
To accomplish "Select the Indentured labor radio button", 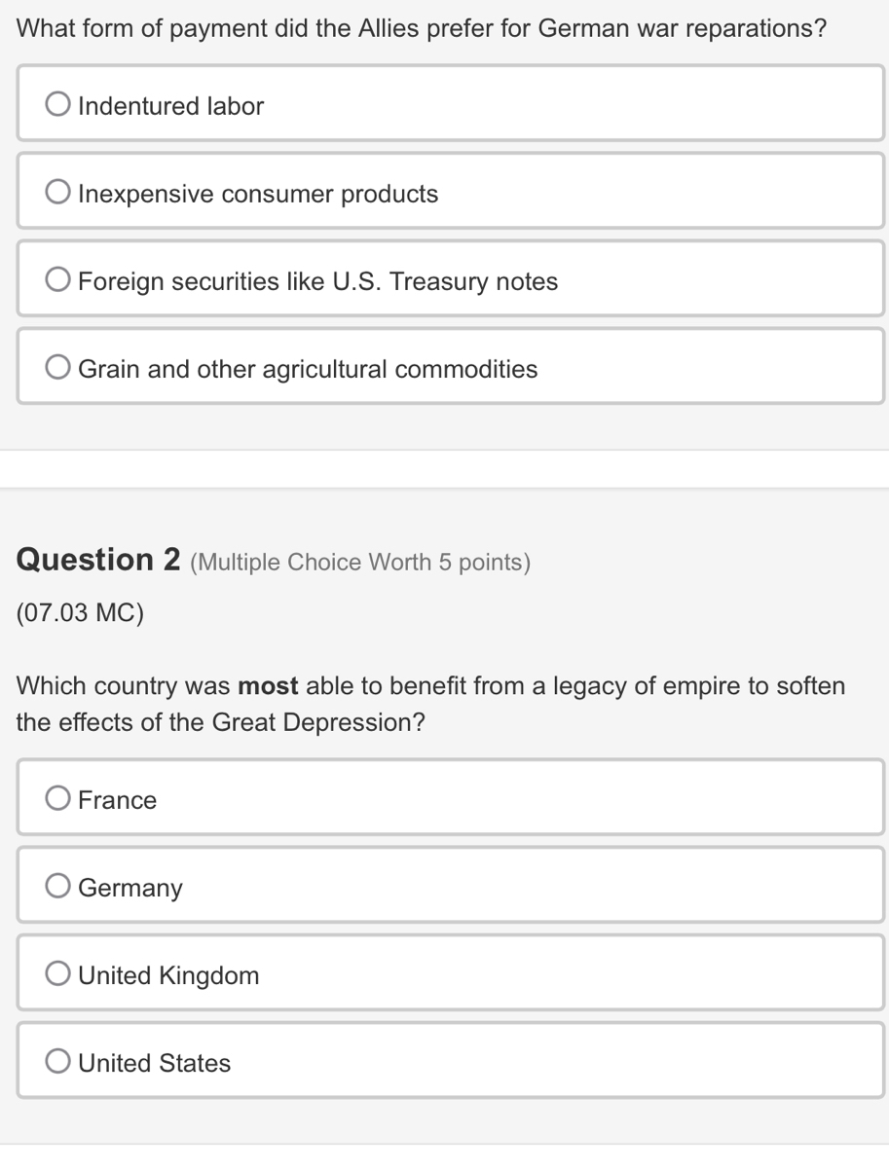I will (58, 105).
